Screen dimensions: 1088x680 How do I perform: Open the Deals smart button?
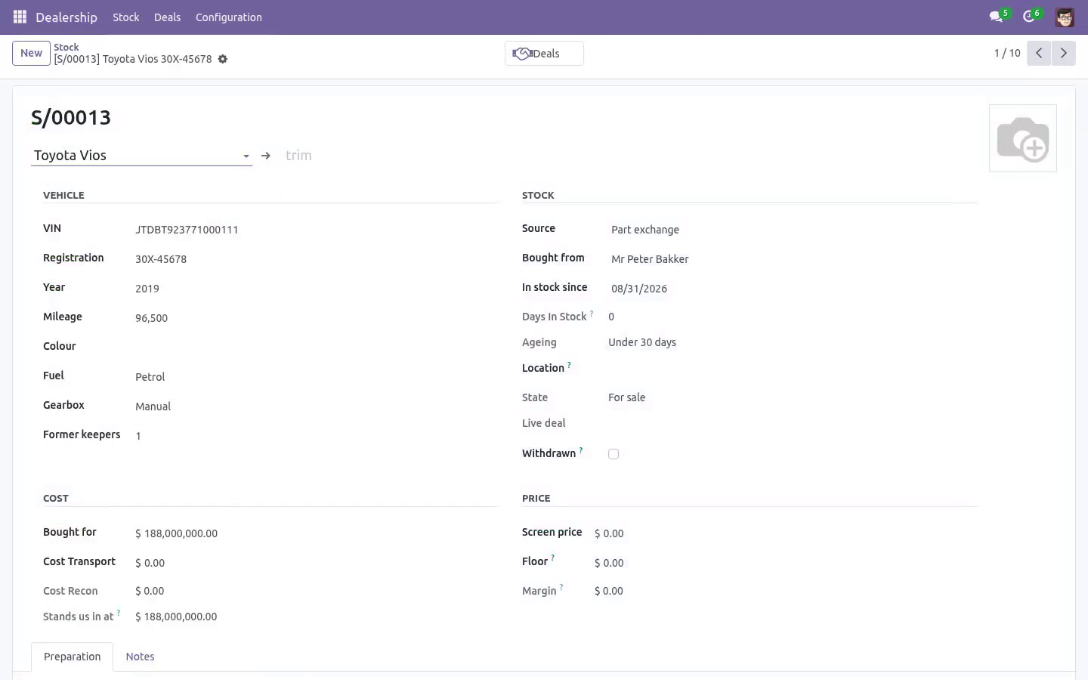(x=544, y=53)
